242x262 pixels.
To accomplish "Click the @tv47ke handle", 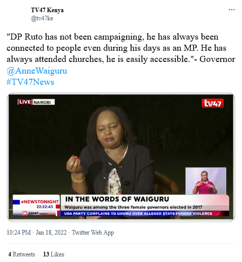I will click(42, 18).
